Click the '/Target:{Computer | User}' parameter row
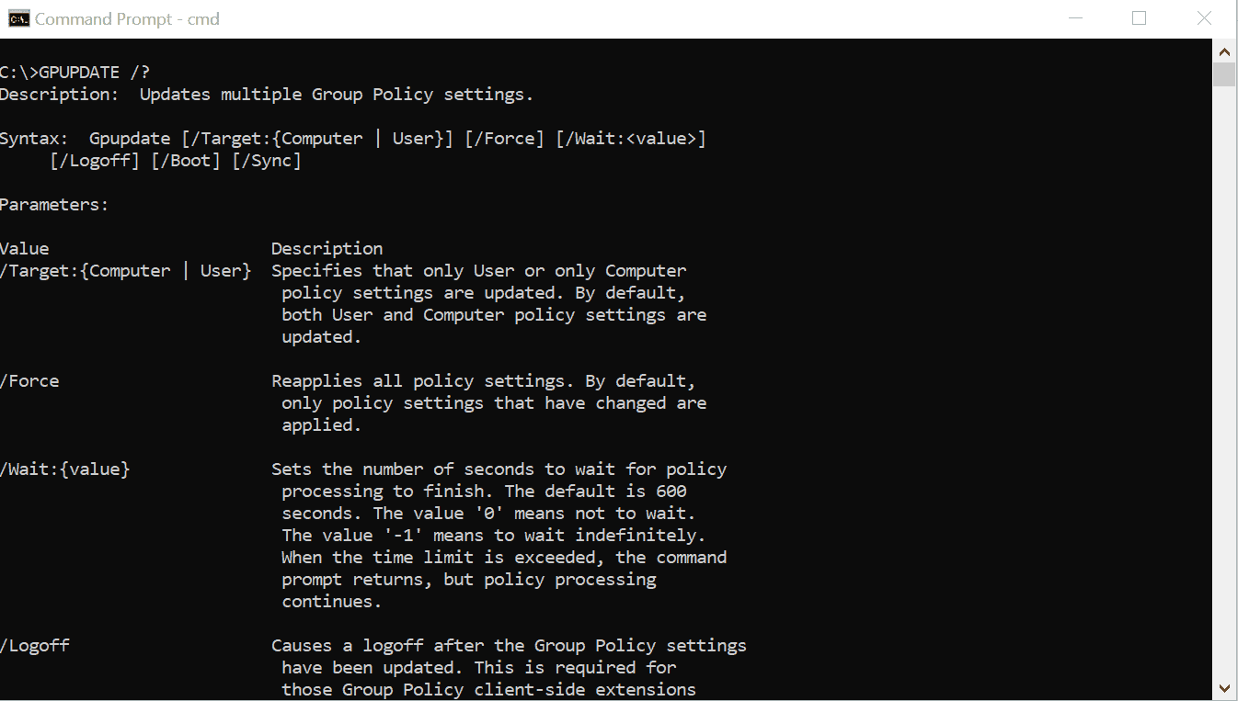Viewport: 1238px width, 701px height. 125,271
